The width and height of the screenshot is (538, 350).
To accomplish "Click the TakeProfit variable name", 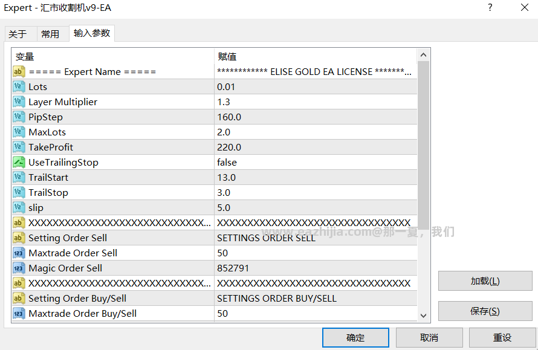I will click(x=51, y=147).
